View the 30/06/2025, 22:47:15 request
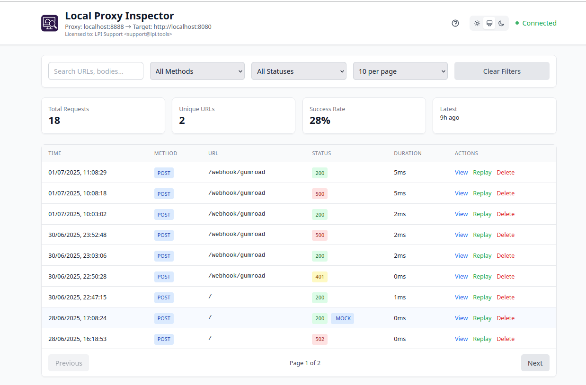 point(461,297)
